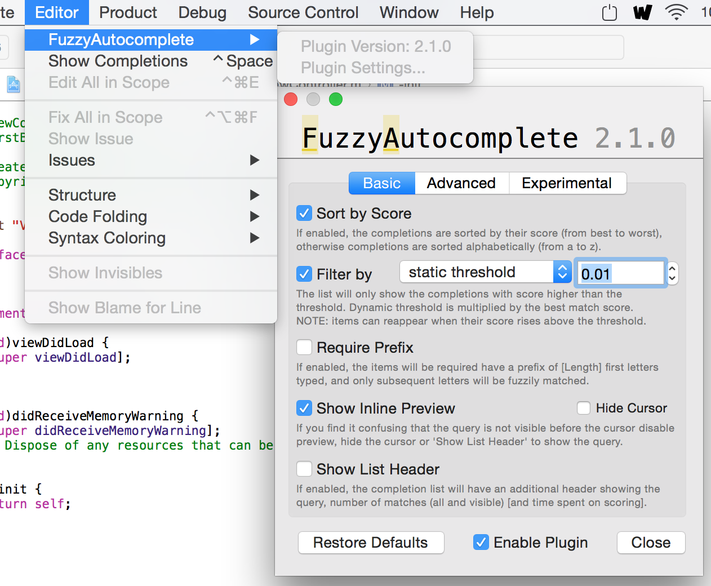Open the Debug menu

pos(202,12)
